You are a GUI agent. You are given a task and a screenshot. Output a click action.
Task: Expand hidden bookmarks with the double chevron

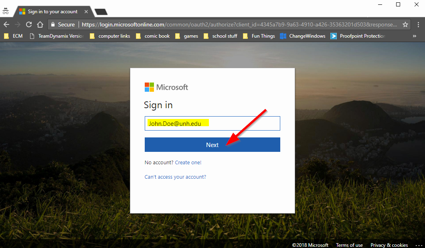click(415, 36)
